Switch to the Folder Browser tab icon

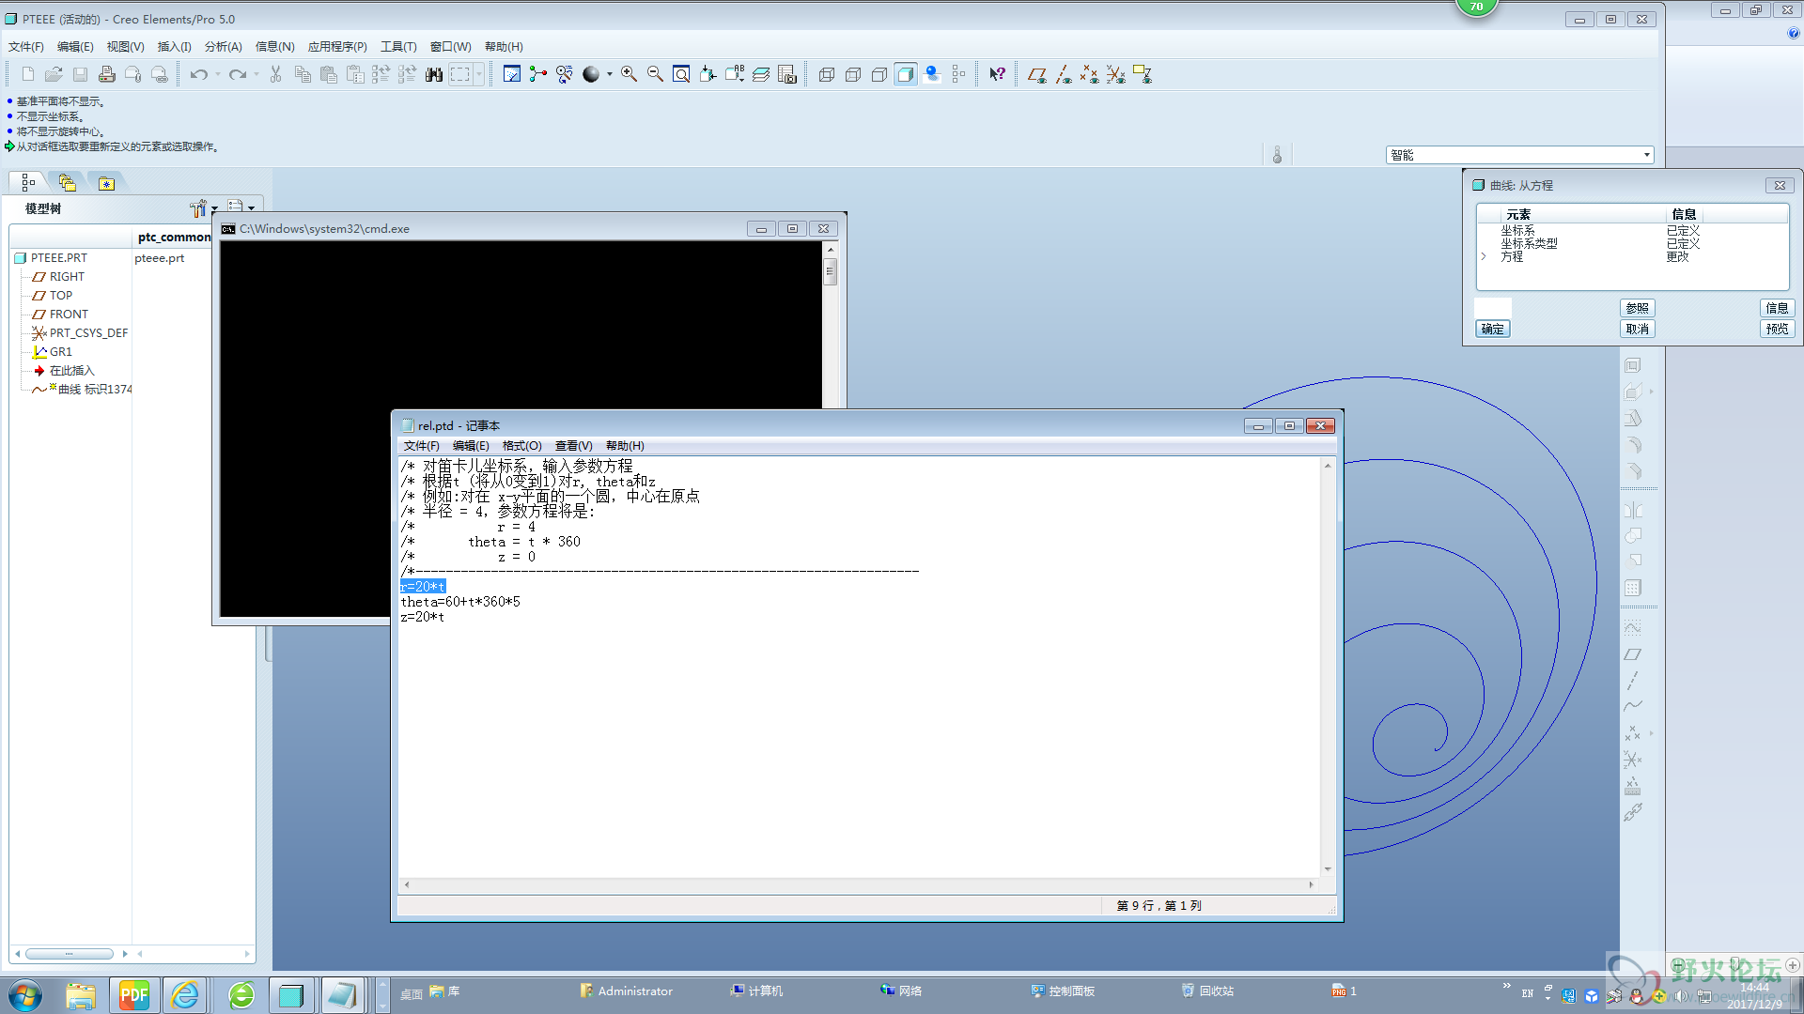tap(67, 183)
